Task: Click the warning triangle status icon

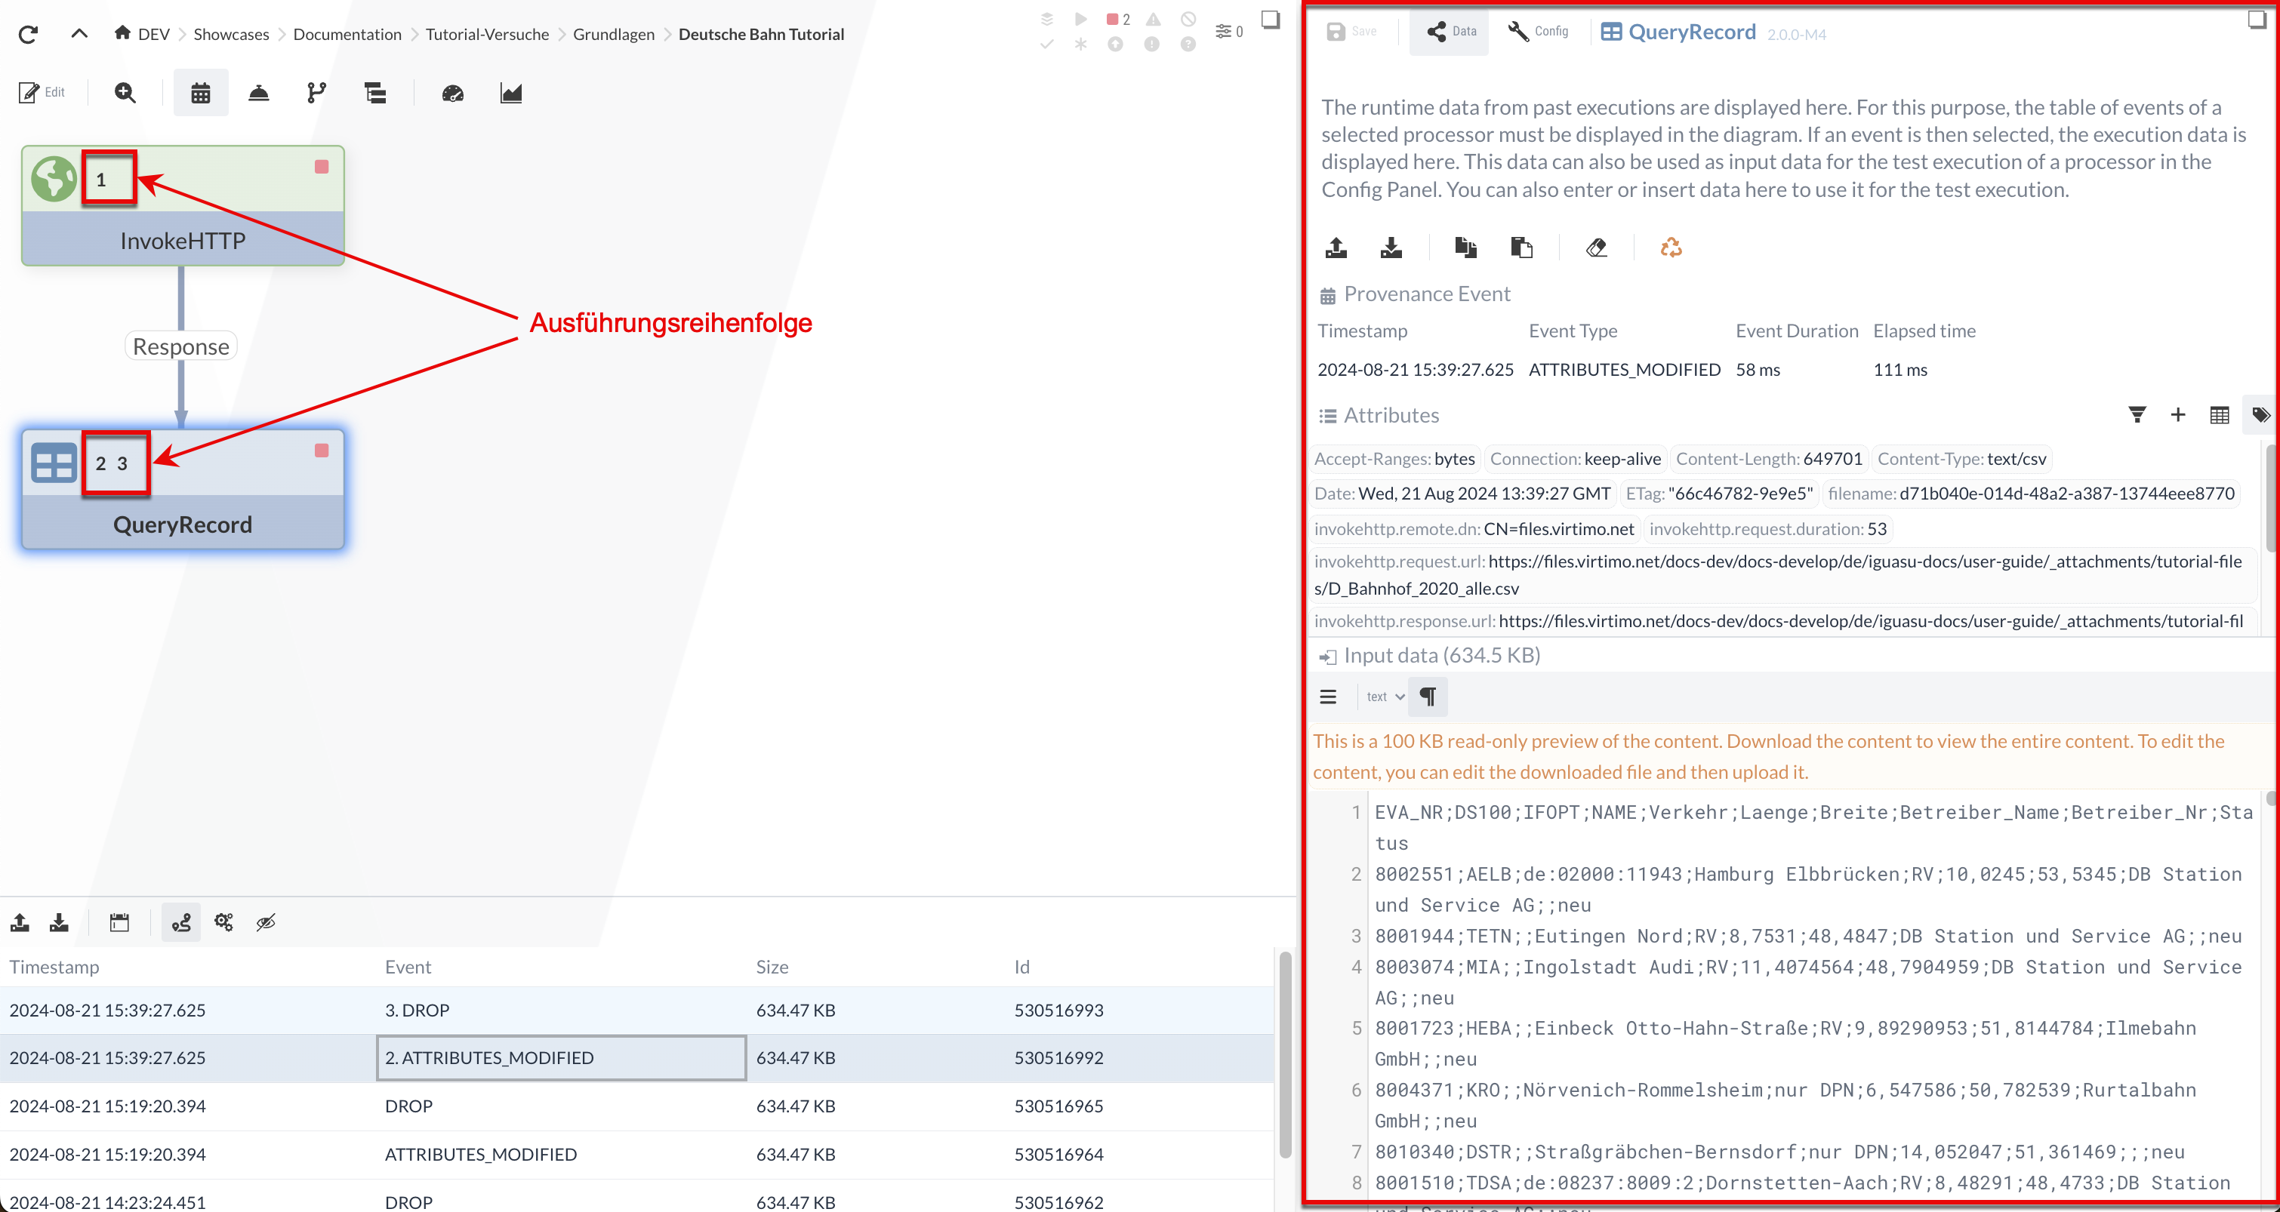Action: (1154, 20)
